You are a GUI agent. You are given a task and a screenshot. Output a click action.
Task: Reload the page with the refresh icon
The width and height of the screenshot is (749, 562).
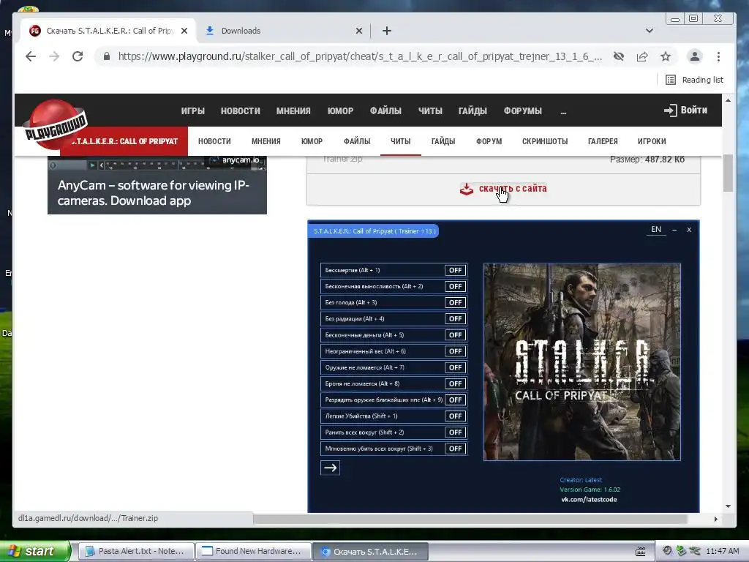click(x=78, y=56)
